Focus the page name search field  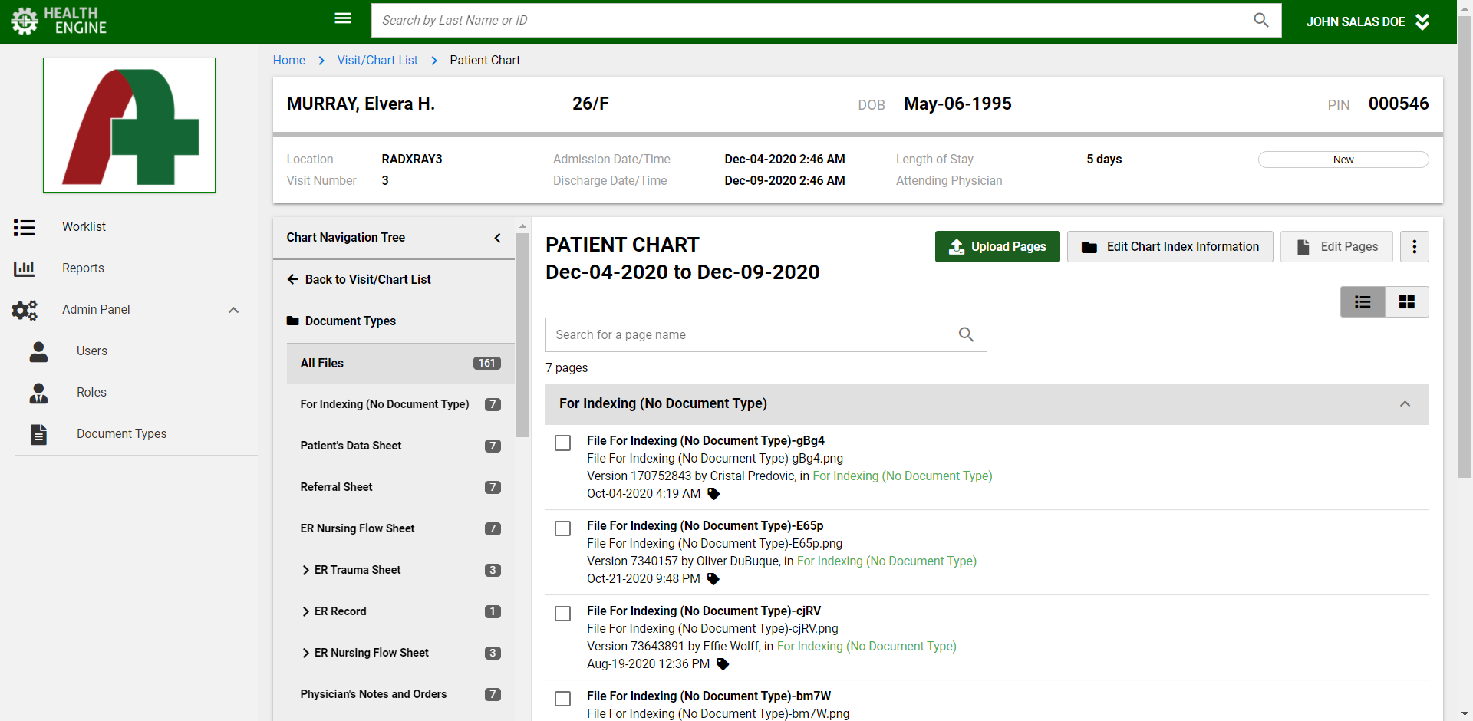(766, 335)
